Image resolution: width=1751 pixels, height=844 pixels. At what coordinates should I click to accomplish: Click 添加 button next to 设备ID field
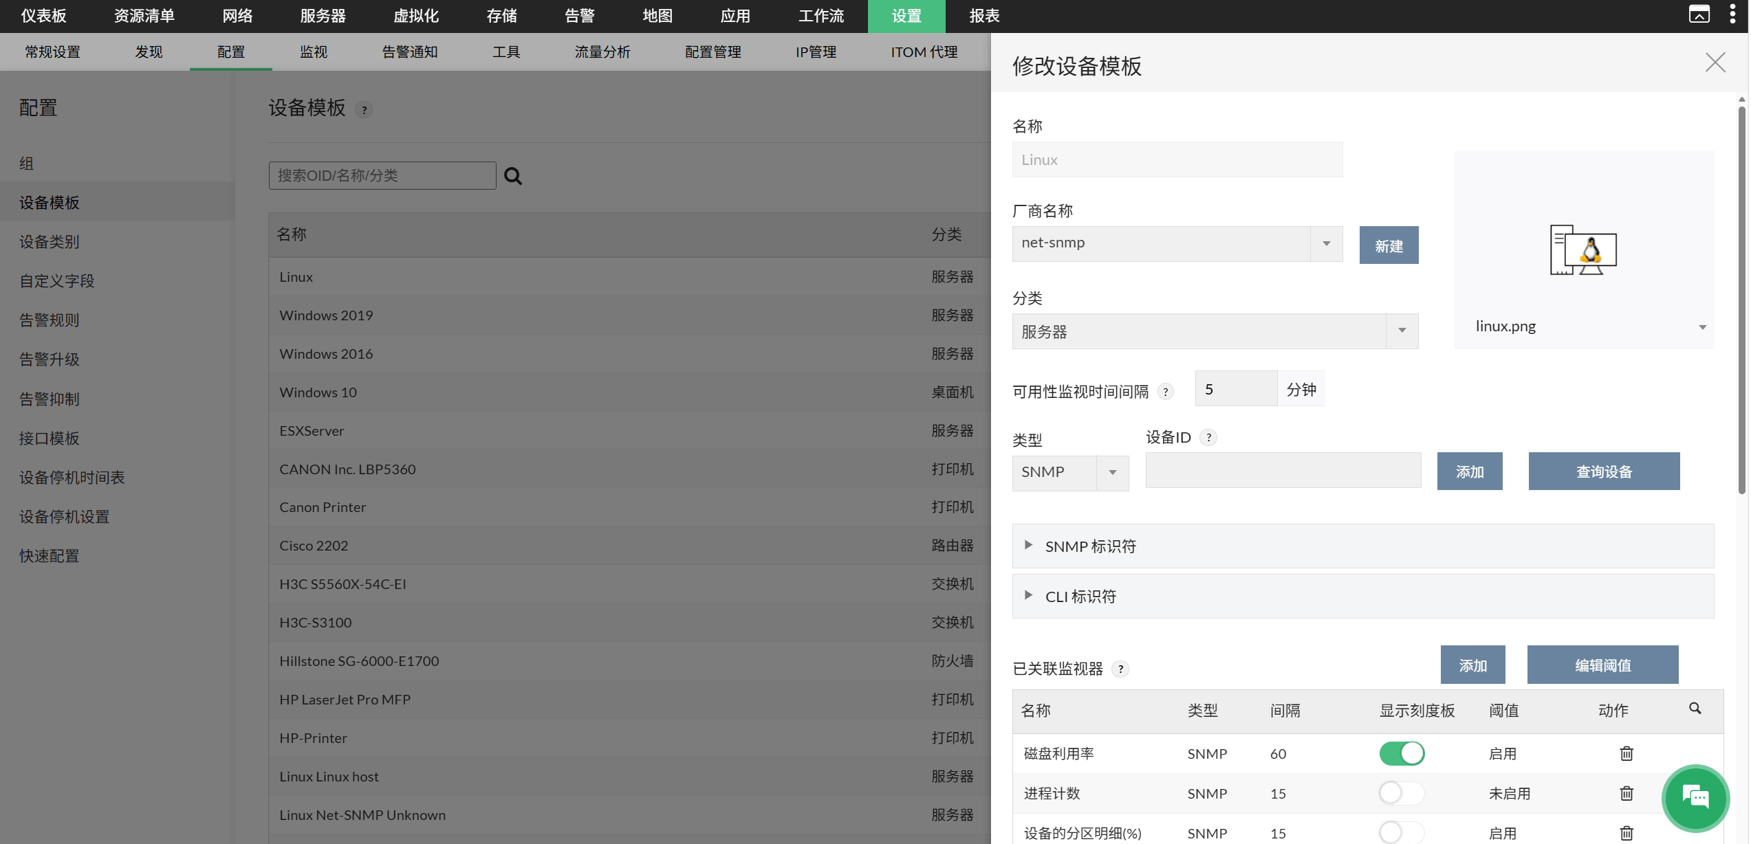[1470, 471]
